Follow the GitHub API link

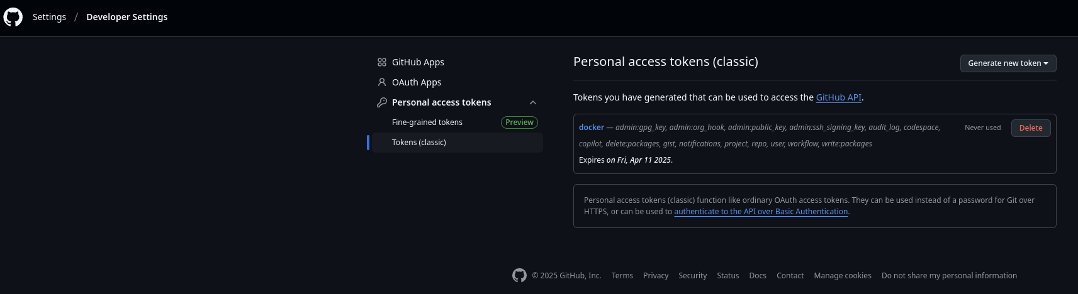coord(839,97)
